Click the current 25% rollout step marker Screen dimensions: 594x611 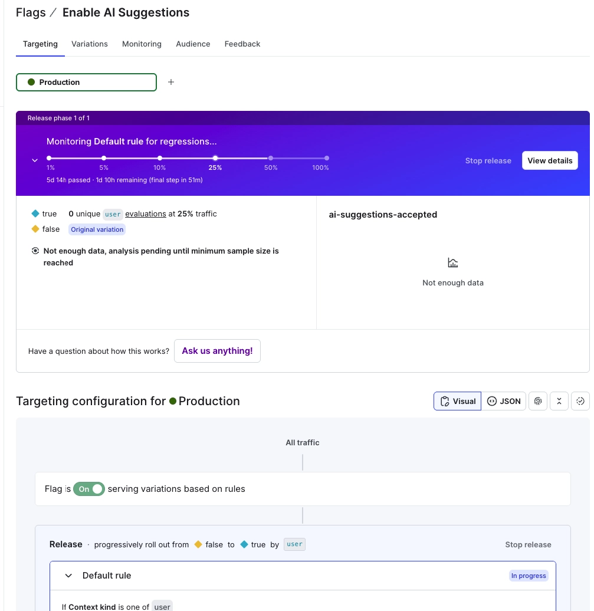(x=215, y=158)
